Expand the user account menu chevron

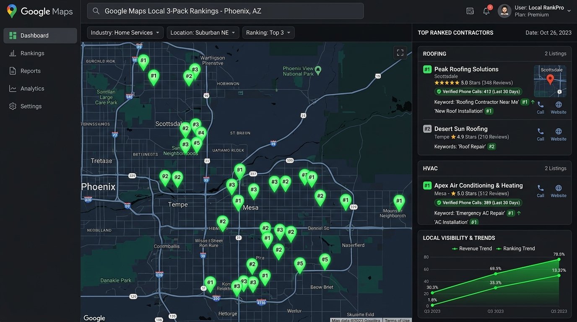click(569, 11)
